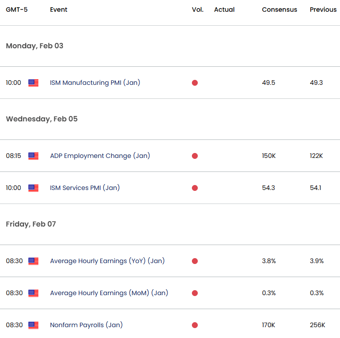Viewport: 340px width, 338px height.
Task: Click red volatility dot for ISM Manufacturing PMI
Action: (195, 83)
